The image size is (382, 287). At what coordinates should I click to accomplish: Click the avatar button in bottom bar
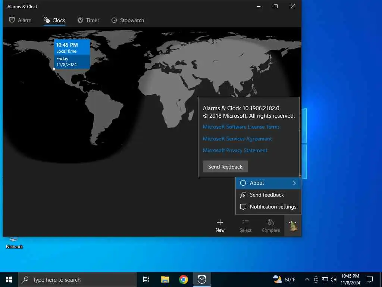coord(293,226)
